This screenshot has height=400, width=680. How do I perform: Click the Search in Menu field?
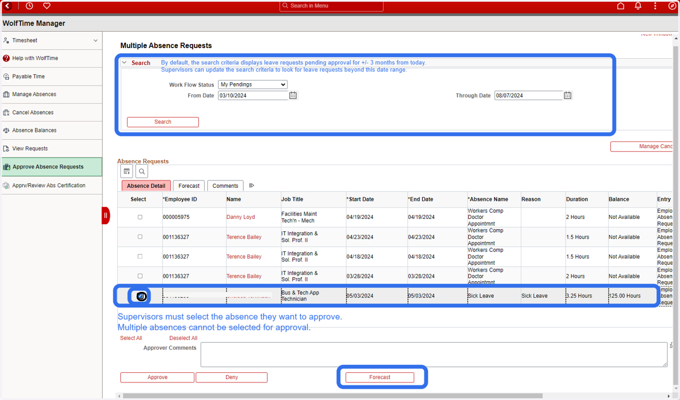click(331, 6)
